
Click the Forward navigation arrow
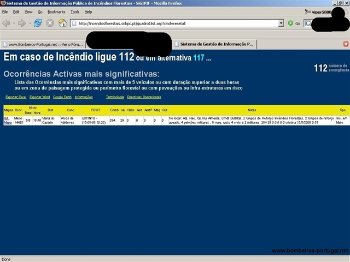tap(22, 23)
